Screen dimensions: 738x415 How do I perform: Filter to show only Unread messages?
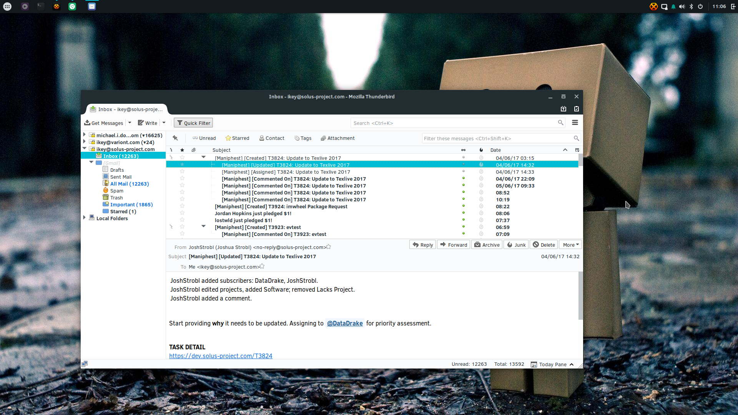tap(204, 138)
